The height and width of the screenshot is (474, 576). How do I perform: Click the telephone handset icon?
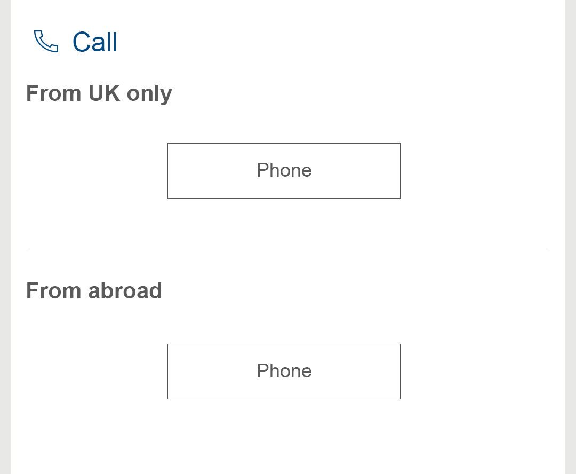(x=46, y=42)
